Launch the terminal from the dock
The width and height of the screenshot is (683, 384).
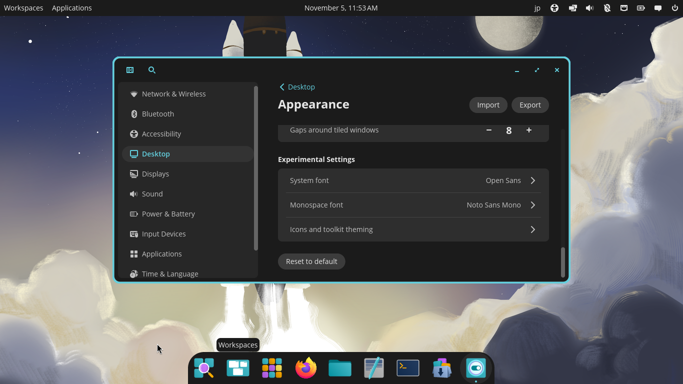click(x=408, y=368)
